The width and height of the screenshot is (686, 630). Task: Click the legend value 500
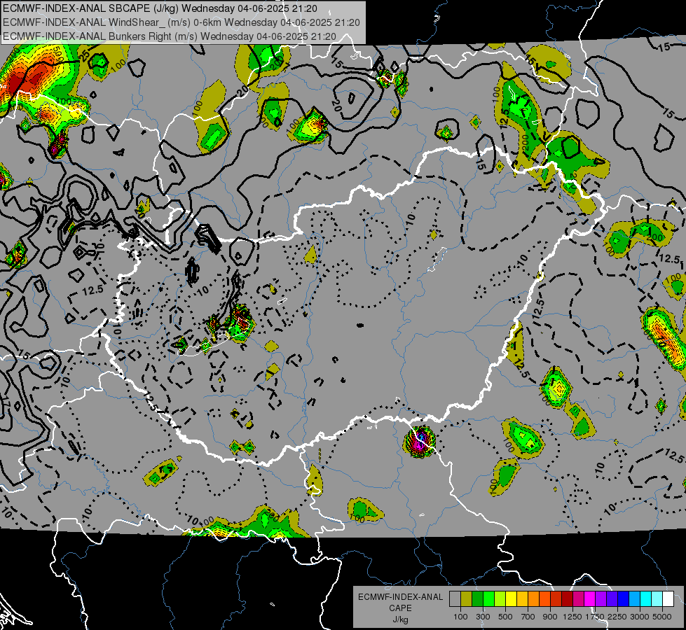point(505,617)
